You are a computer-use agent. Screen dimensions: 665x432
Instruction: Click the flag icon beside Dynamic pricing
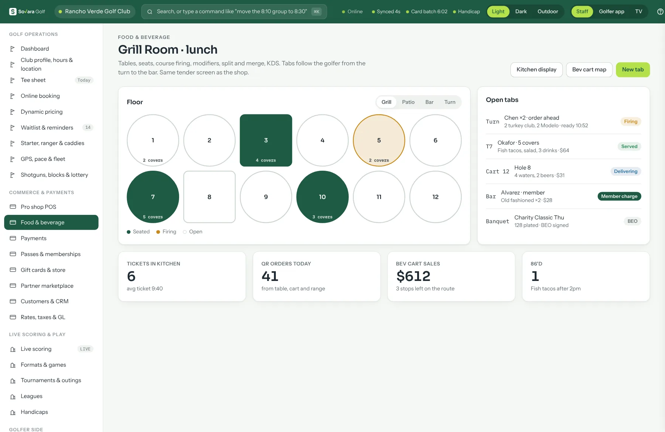tap(12, 112)
